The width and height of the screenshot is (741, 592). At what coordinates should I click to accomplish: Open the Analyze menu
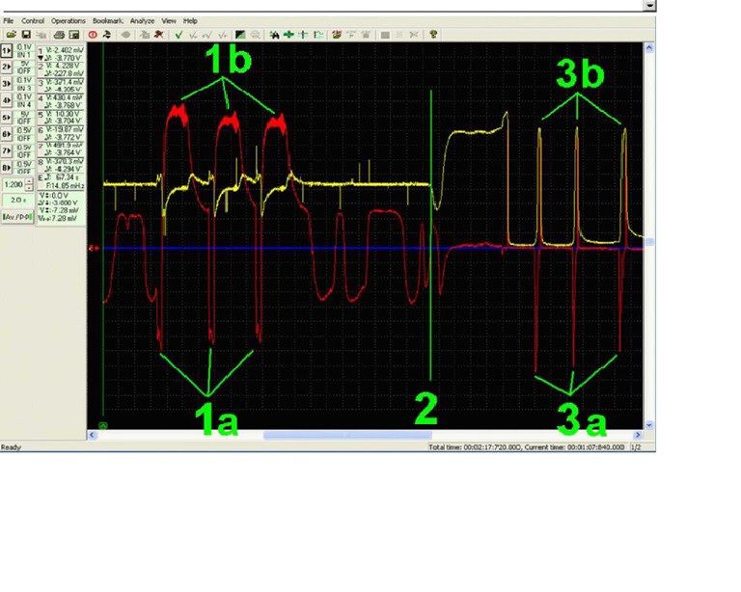click(142, 21)
